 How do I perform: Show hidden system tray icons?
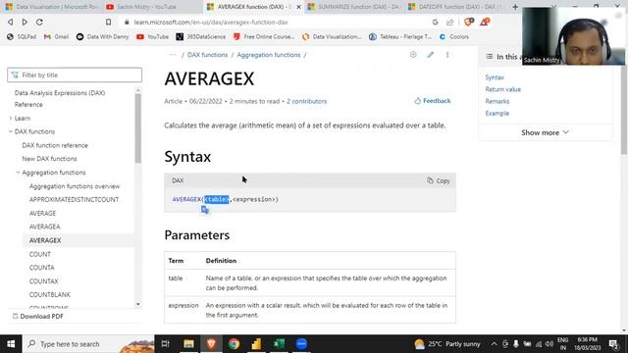click(494, 344)
